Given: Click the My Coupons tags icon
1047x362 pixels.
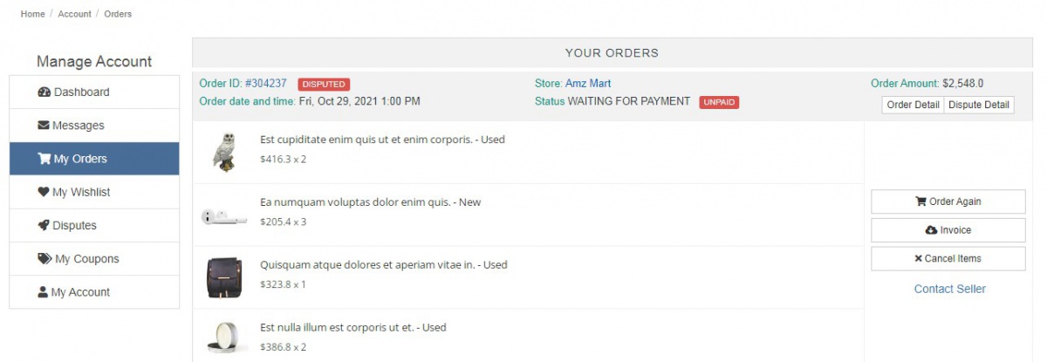Looking at the screenshot, I should pos(44,259).
